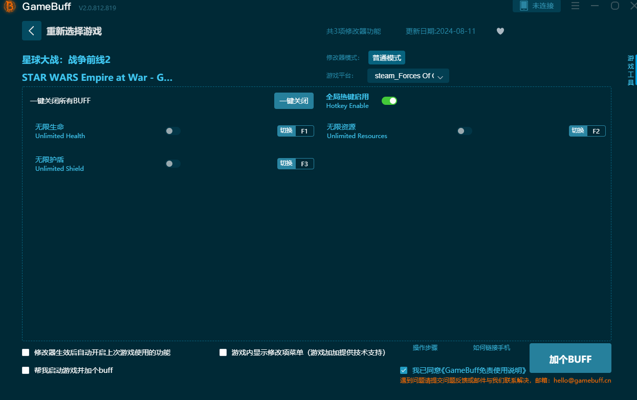The height and width of the screenshot is (400, 637).
Task: Click 切换 button for F2 hotkey
Action: 578,131
